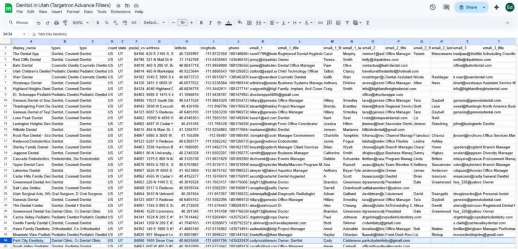Viewport: 518px width, 249px height.
Task: Open the Format menu
Action: [73, 12]
